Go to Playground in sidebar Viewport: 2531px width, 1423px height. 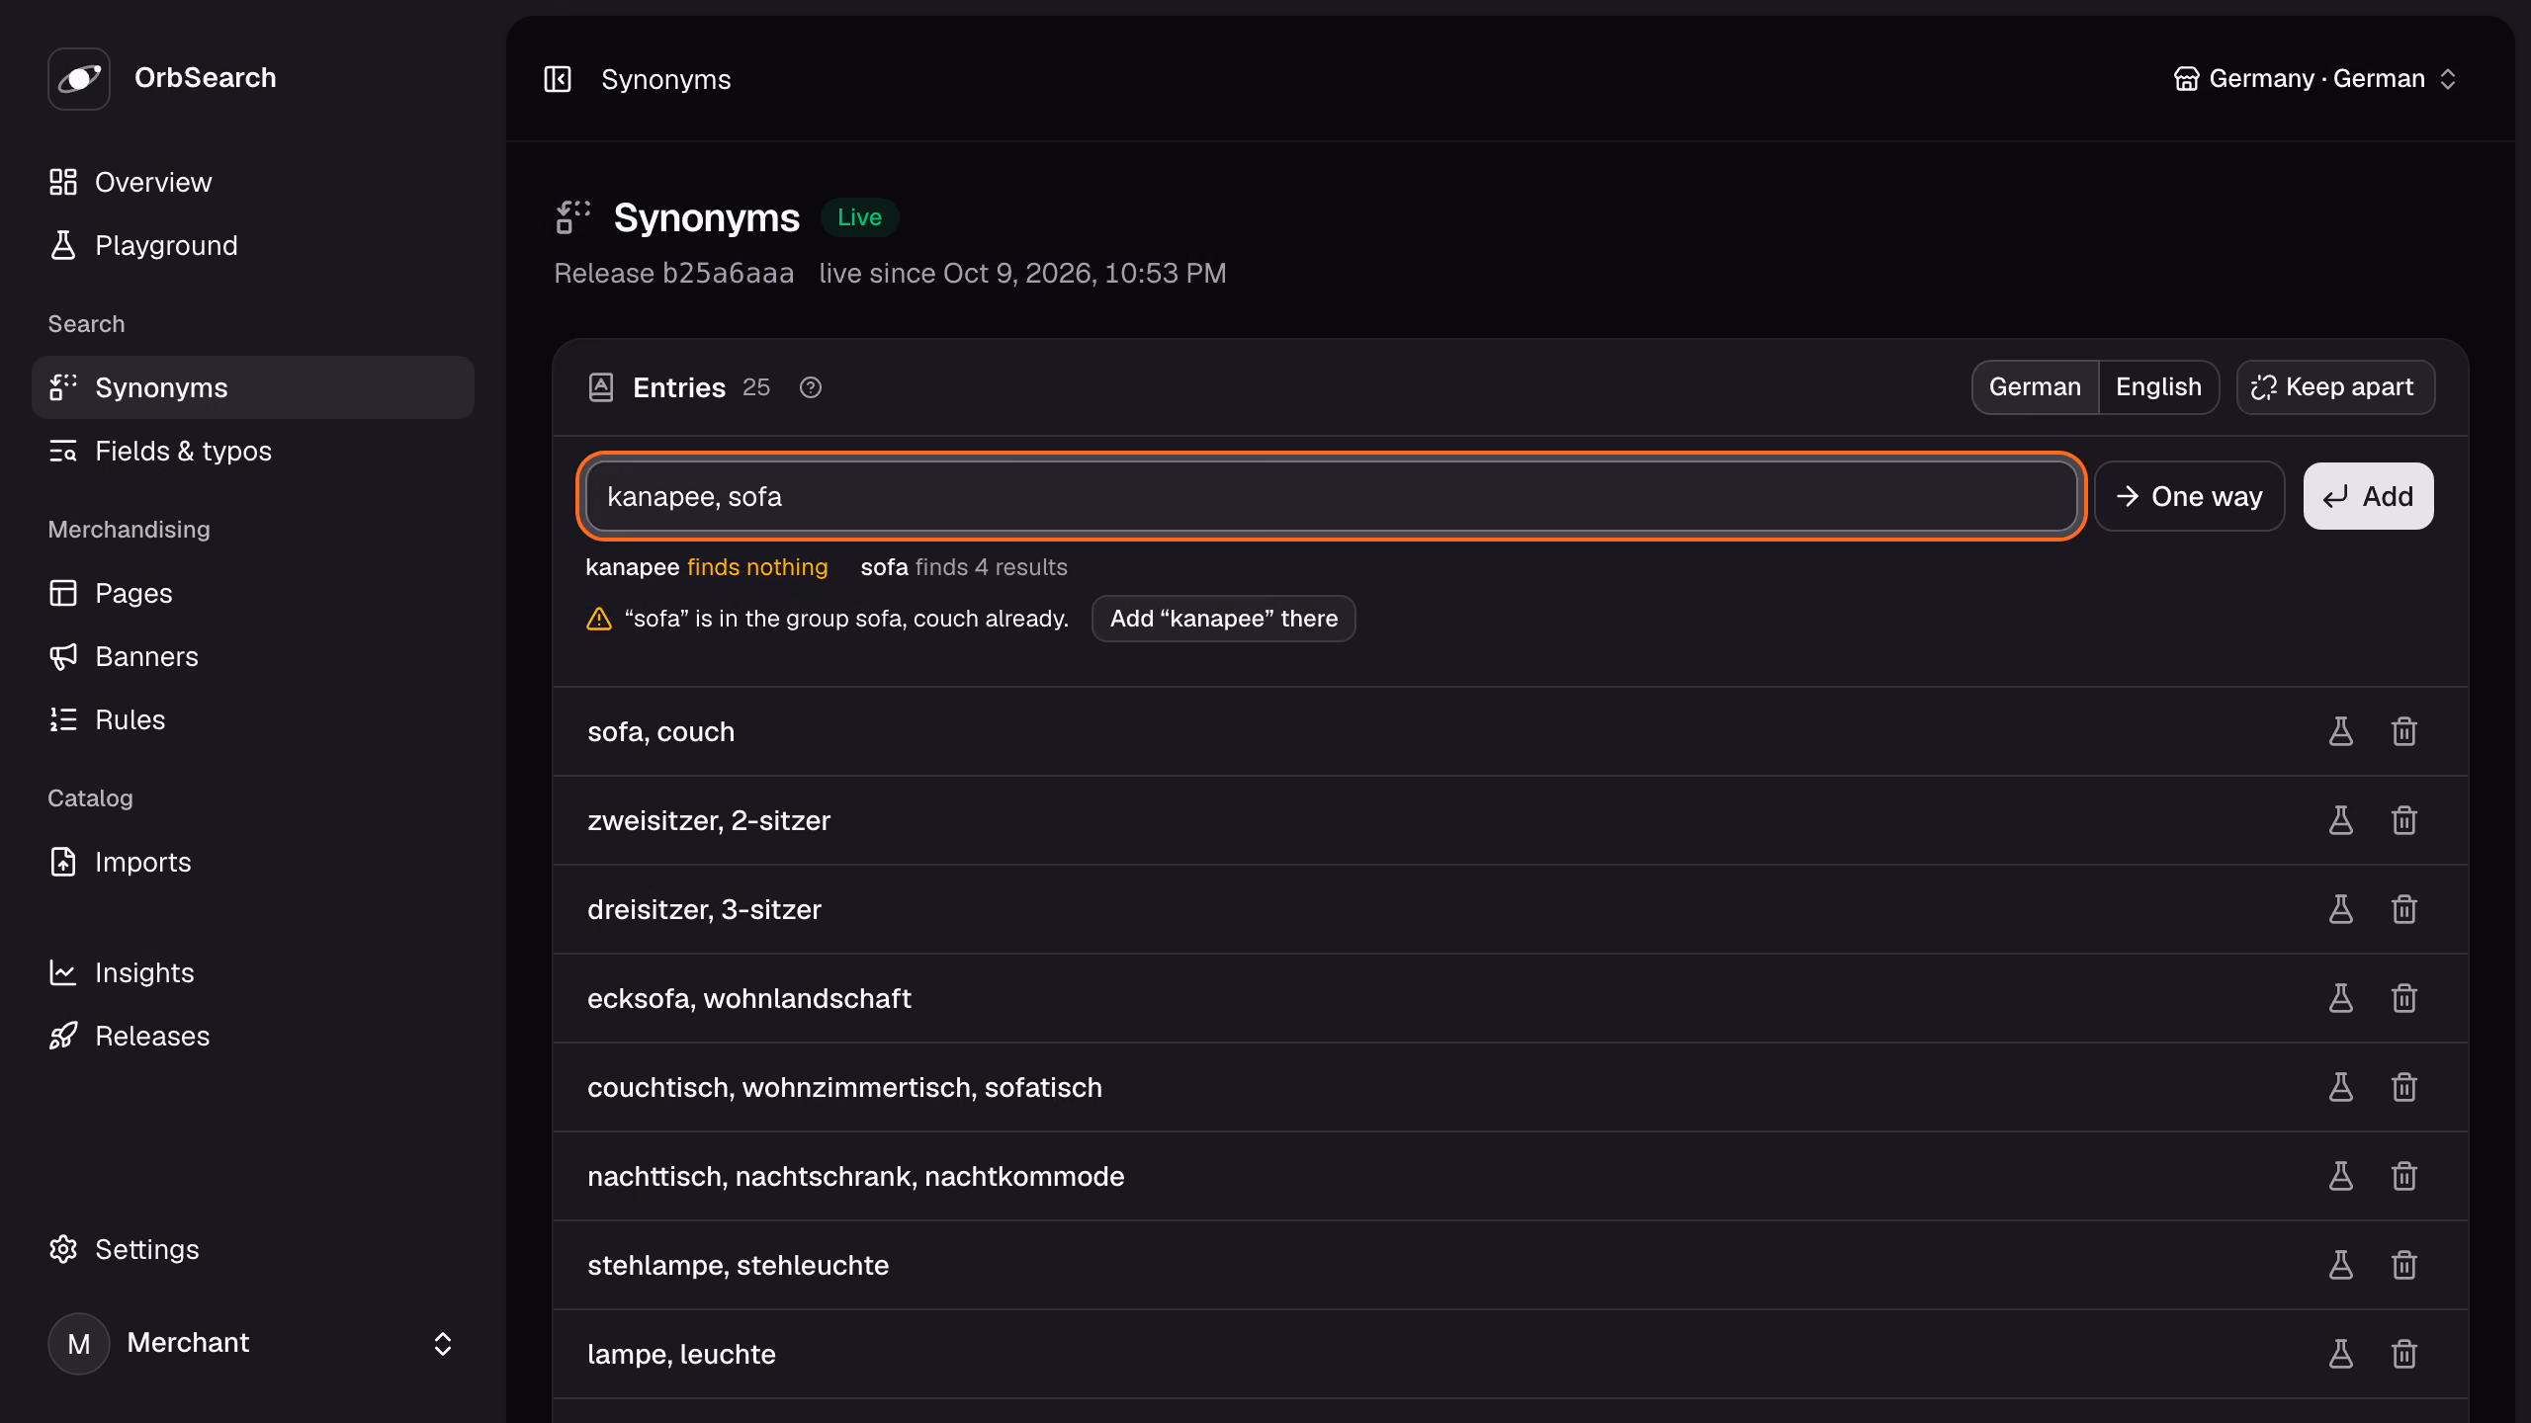253,245
